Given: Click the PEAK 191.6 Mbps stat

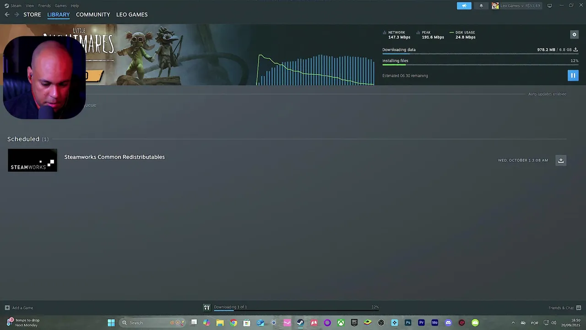Looking at the screenshot, I should (430, 35).
